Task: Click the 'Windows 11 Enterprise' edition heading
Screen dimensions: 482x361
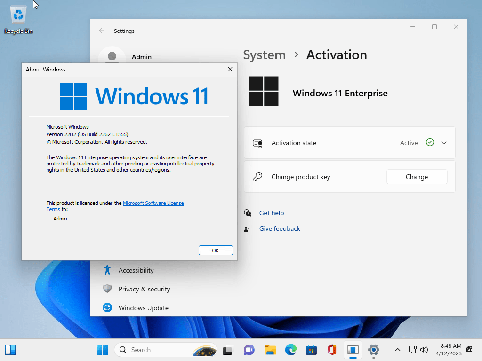Action: 340,94
